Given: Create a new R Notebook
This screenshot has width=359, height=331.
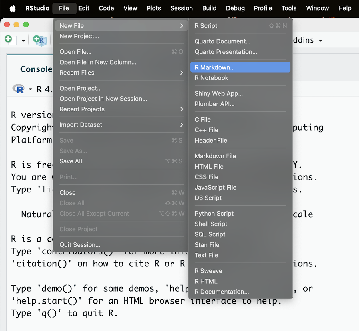Looking at the screenshot, I should click(240, 78).
